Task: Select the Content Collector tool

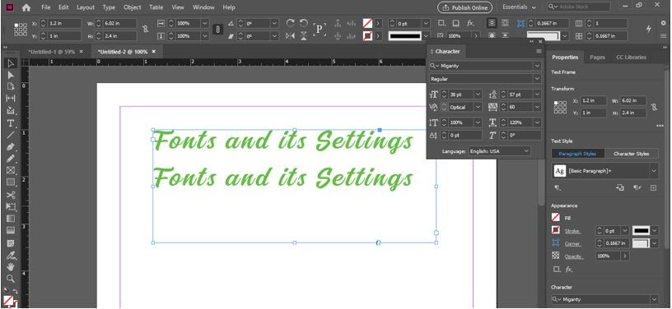Action: (11, 111)
